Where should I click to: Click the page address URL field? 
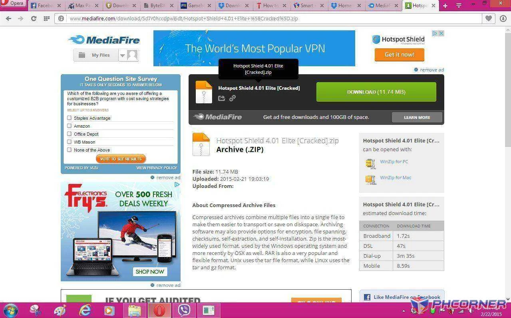click(x=268, y=18)
